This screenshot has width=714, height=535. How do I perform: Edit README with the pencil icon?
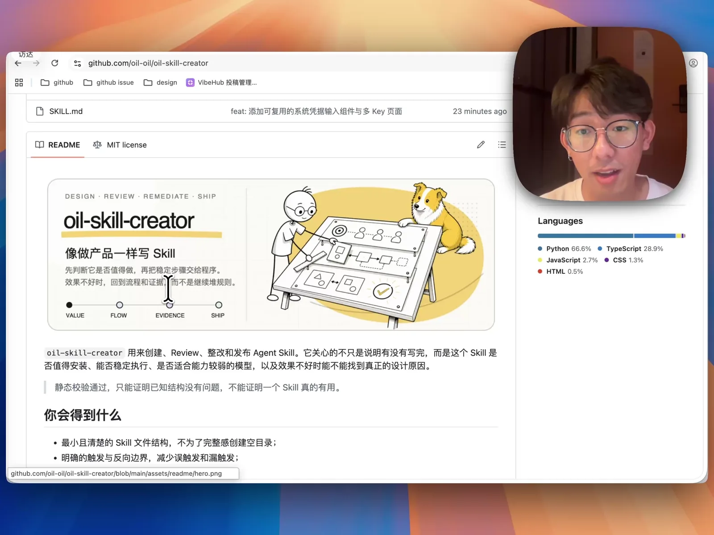pos(481,145)
